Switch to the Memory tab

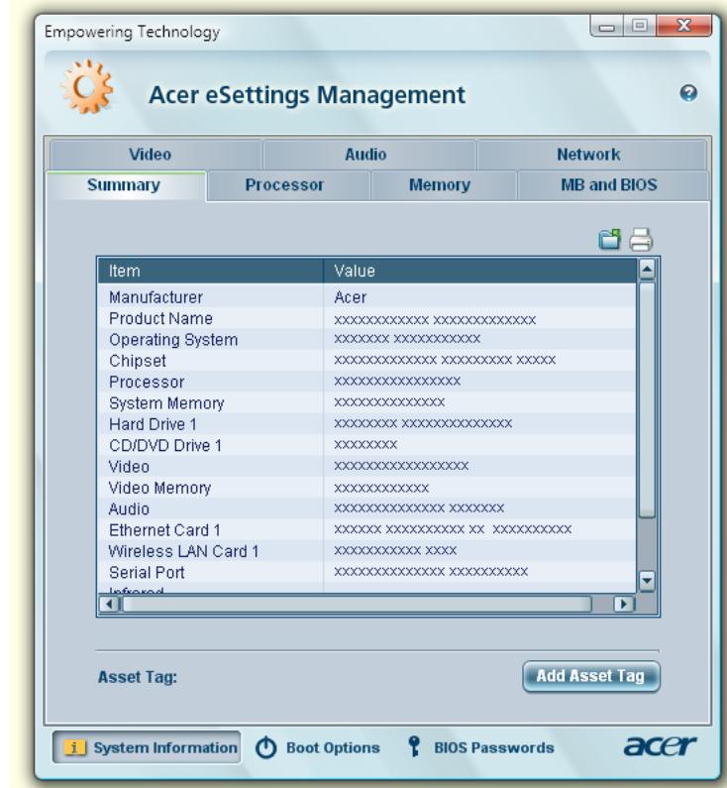[444, 185]
